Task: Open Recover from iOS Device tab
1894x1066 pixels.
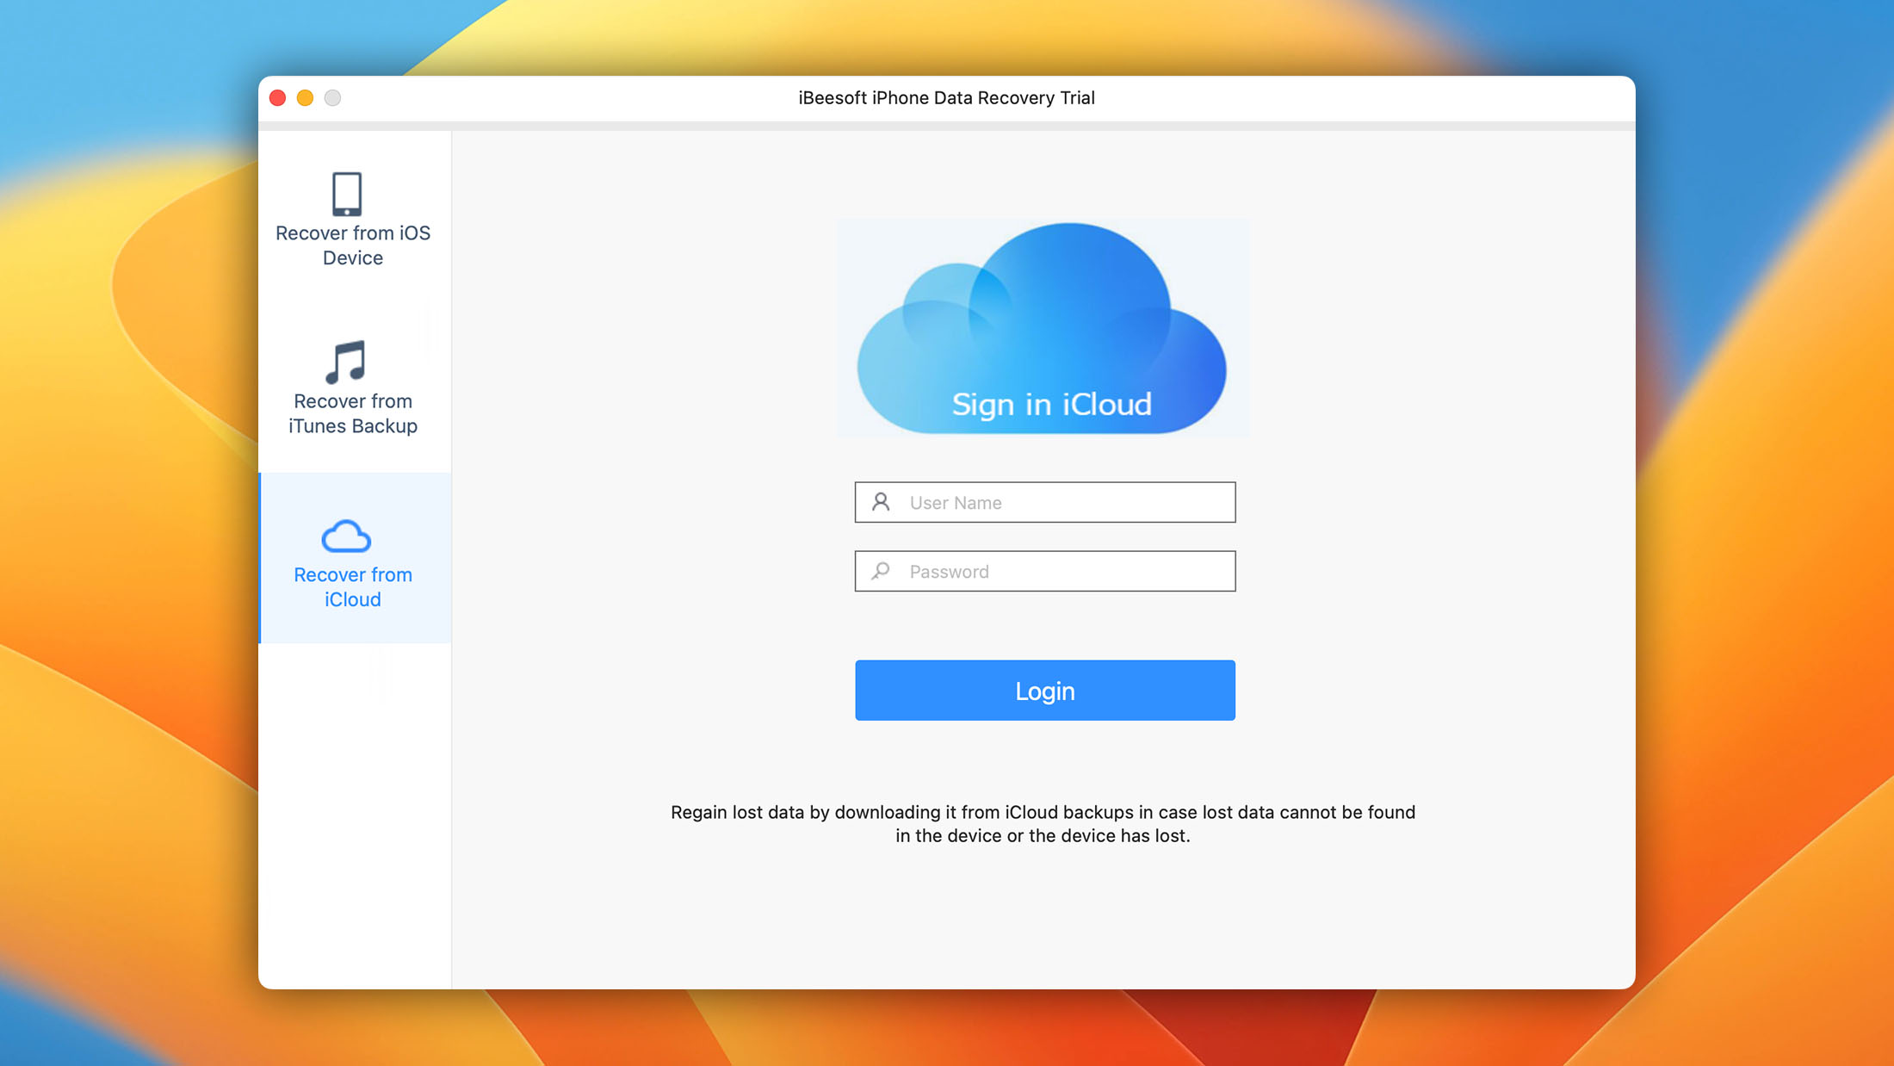Action: tap(354, 220)
